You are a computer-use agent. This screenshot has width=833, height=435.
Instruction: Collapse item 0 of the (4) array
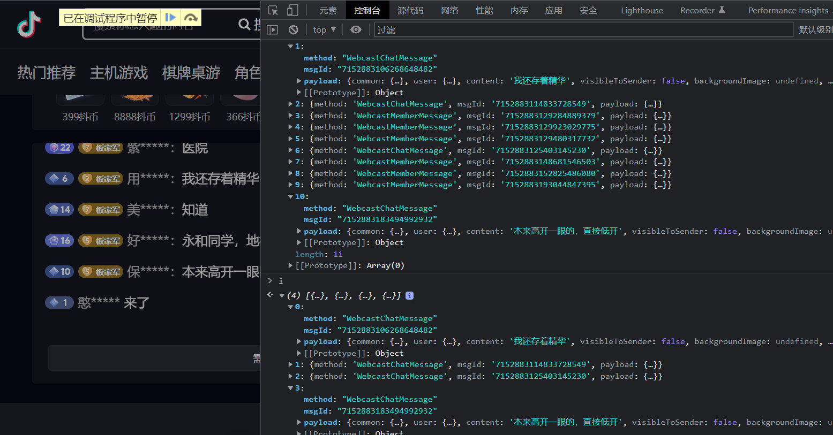290,307
